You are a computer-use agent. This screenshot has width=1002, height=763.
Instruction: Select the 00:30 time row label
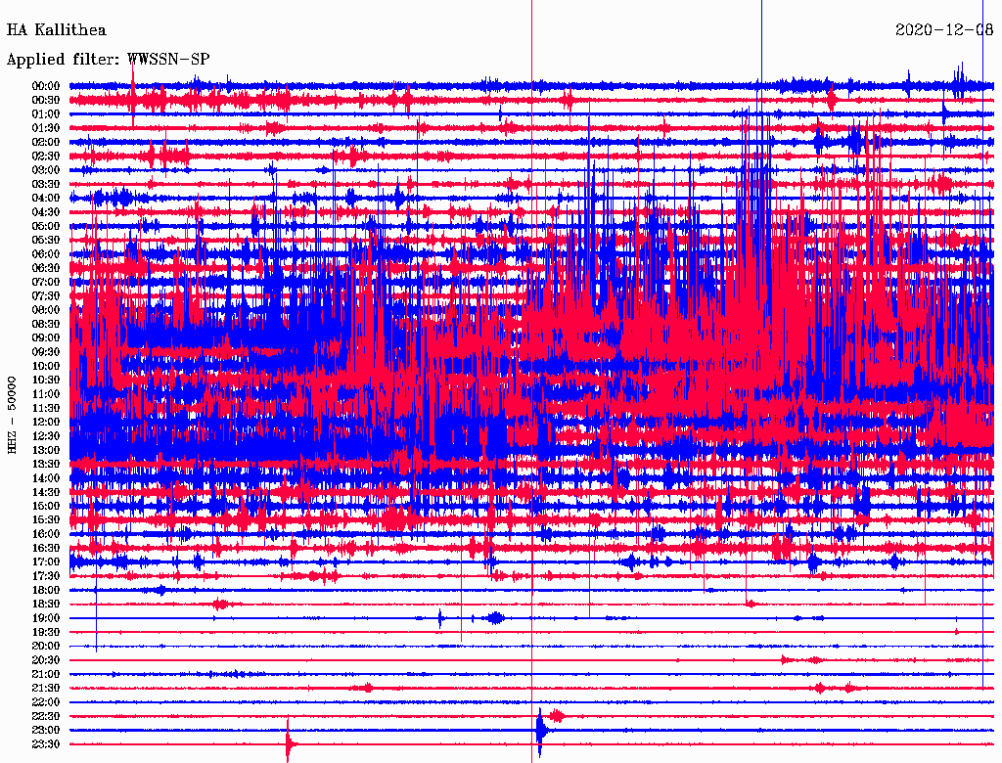tap(46, 100)
